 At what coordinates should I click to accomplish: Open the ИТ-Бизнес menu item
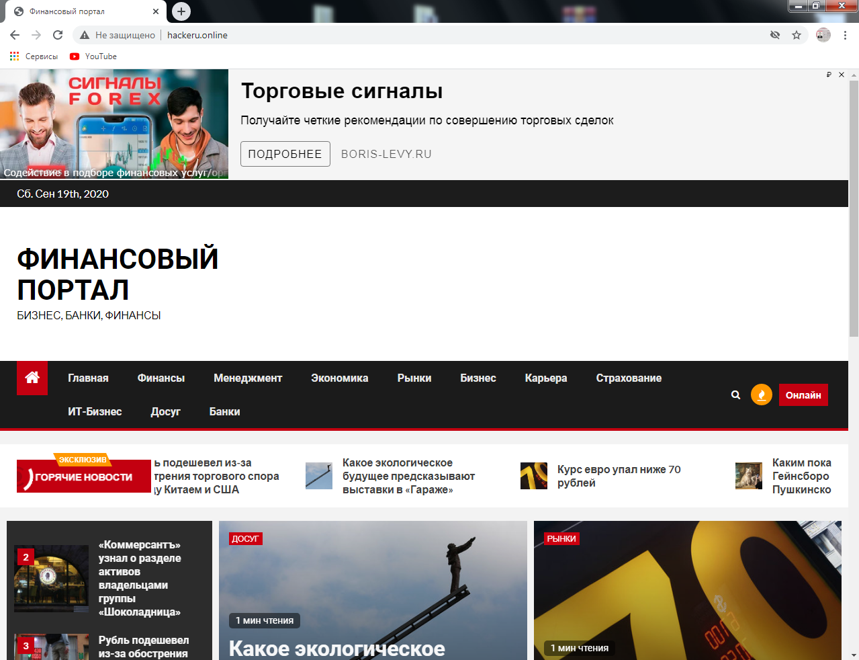[x=95, y=412]
